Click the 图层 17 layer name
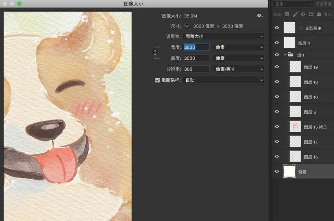 click(x=311, y=142)
